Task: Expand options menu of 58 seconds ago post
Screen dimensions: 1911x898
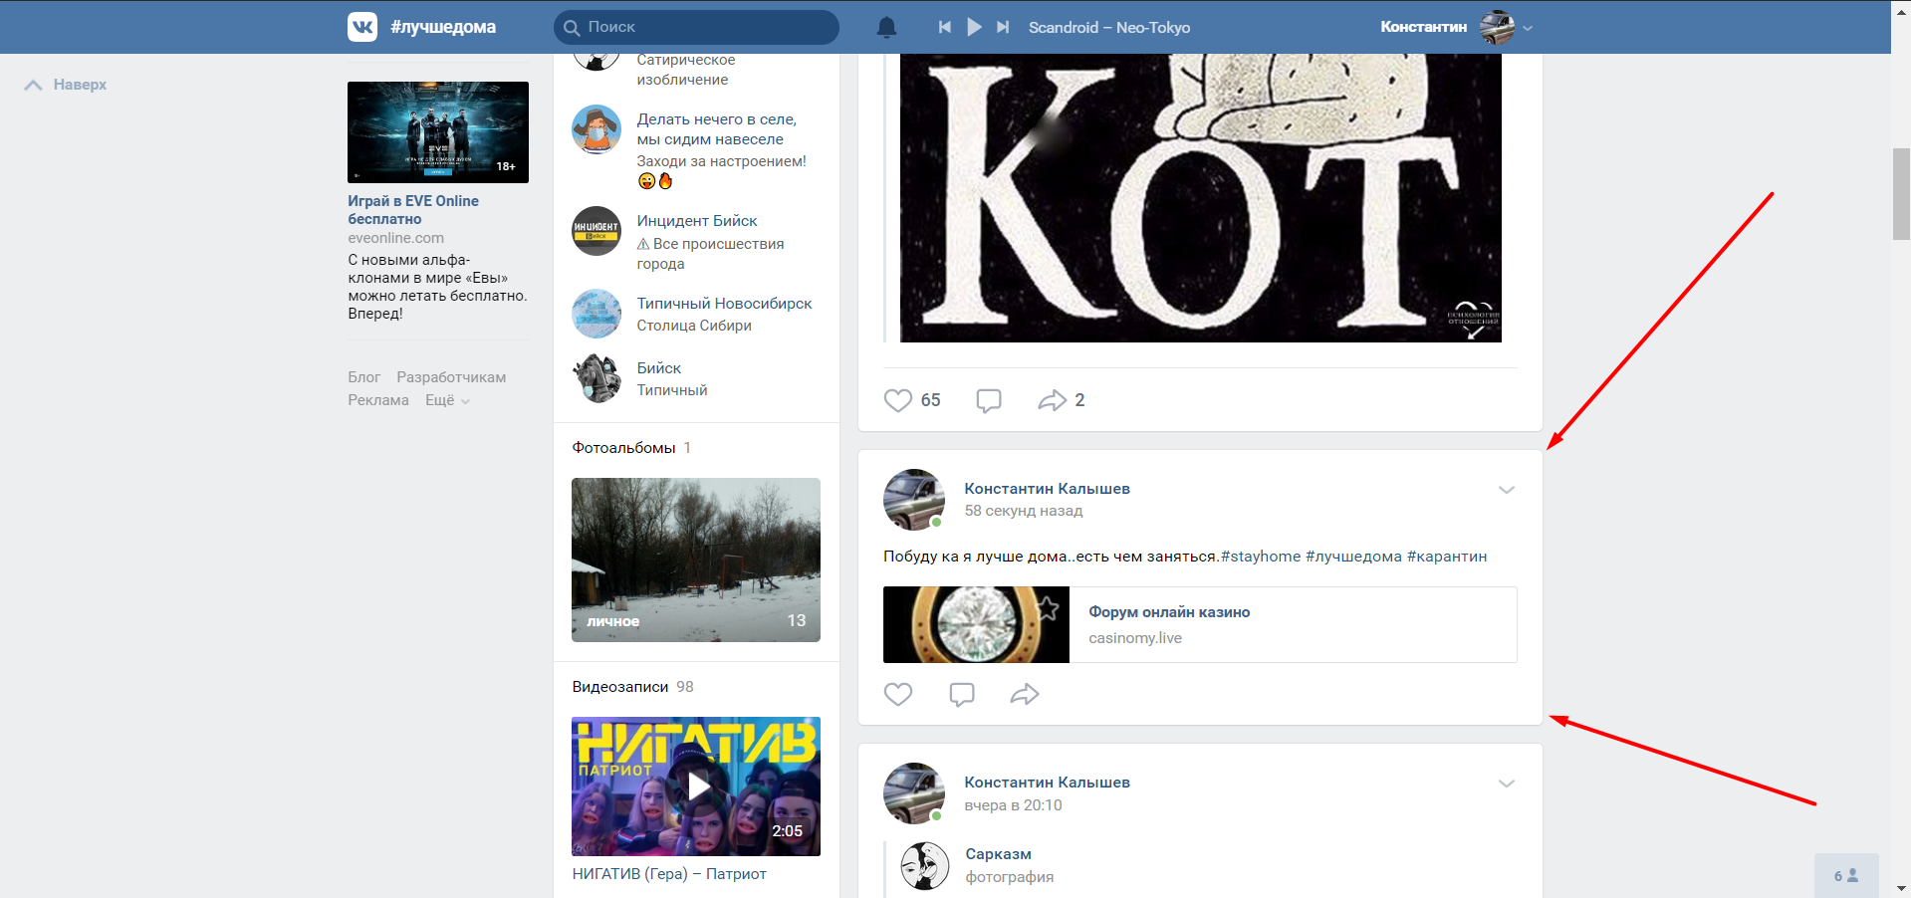Action: pos(1506,490)
